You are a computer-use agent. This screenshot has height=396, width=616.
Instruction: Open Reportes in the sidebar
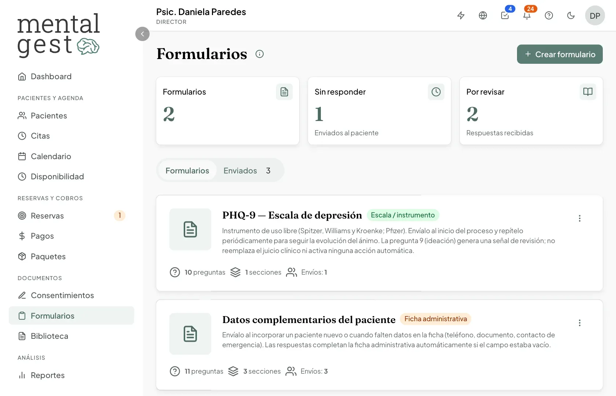click(x=71, y=375)
